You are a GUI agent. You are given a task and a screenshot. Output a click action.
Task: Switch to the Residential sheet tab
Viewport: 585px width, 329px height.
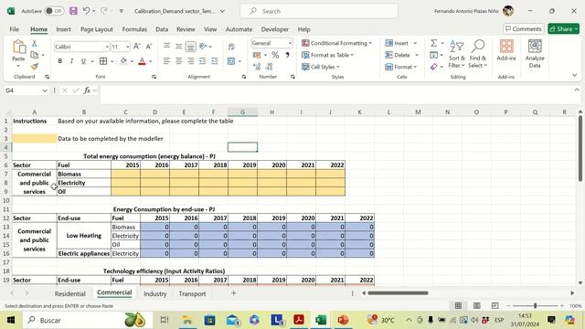pos(70,294)
